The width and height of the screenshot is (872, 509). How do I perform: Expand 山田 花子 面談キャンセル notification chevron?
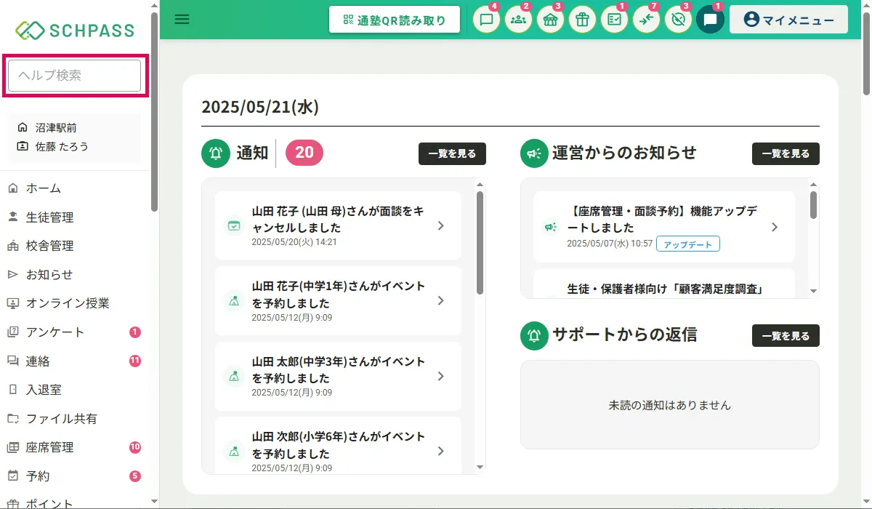[x=440, y=225]
